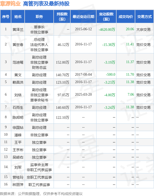
Task: Click the 数据来源 disclaimer footer text
Action: (x=41, y=194)
